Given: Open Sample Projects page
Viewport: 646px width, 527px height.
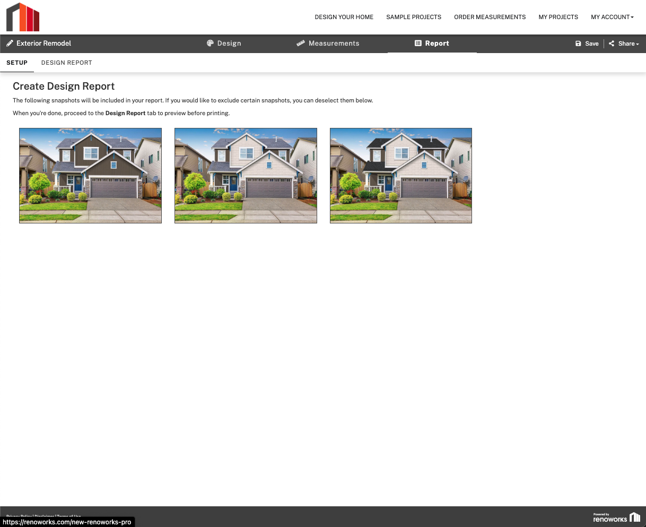Looking at the screenshot, I should coord(414,17).
